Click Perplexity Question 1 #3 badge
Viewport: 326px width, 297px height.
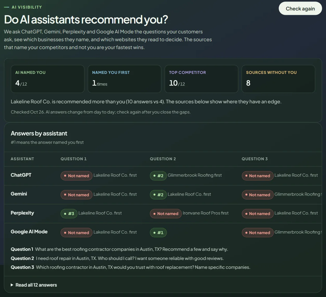click(x=69, y=213)
